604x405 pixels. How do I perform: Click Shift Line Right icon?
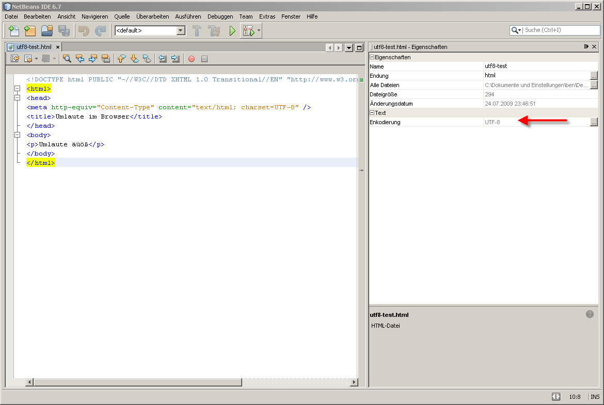[176, 58]
